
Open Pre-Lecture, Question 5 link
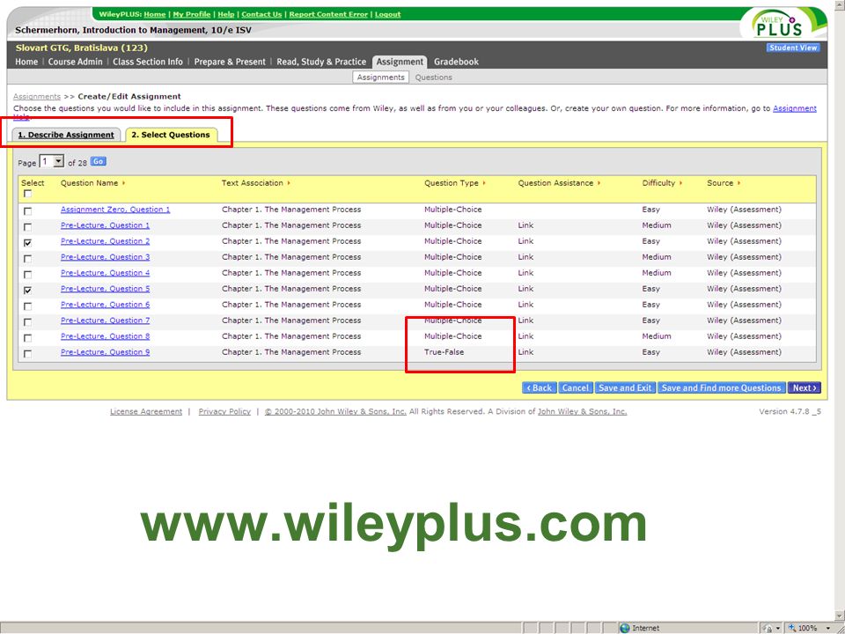105,289
